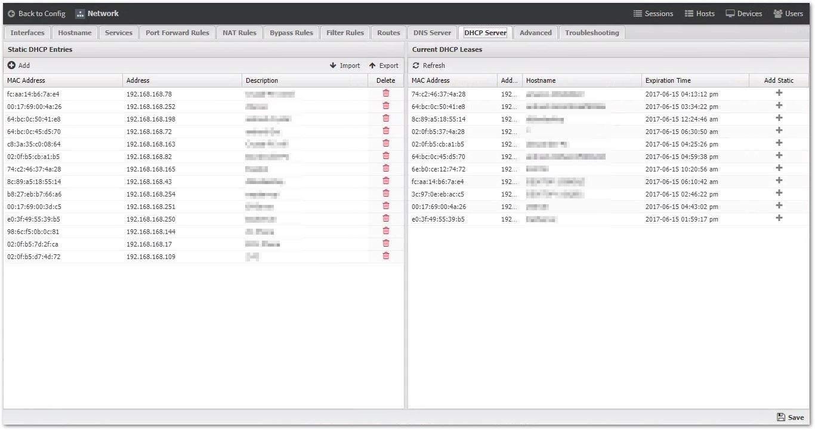Image resolution: width=815 pixels, height=430 pixels.
Task: Open the Devices view
Action: (744, 14)
